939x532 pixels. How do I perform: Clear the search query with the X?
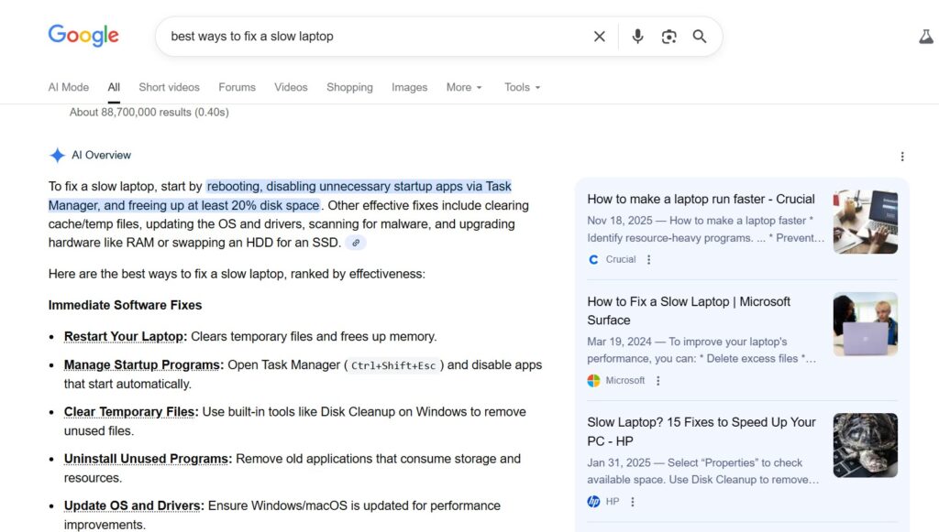(x=599, y=36)
